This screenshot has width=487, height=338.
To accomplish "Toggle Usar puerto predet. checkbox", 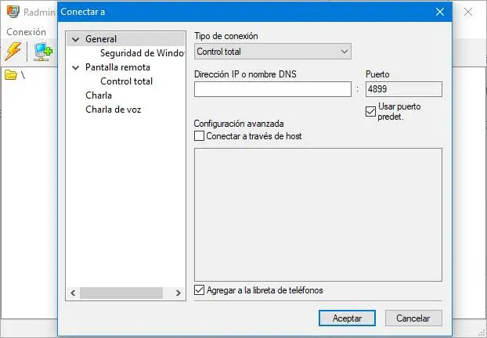I will point(371,111).
